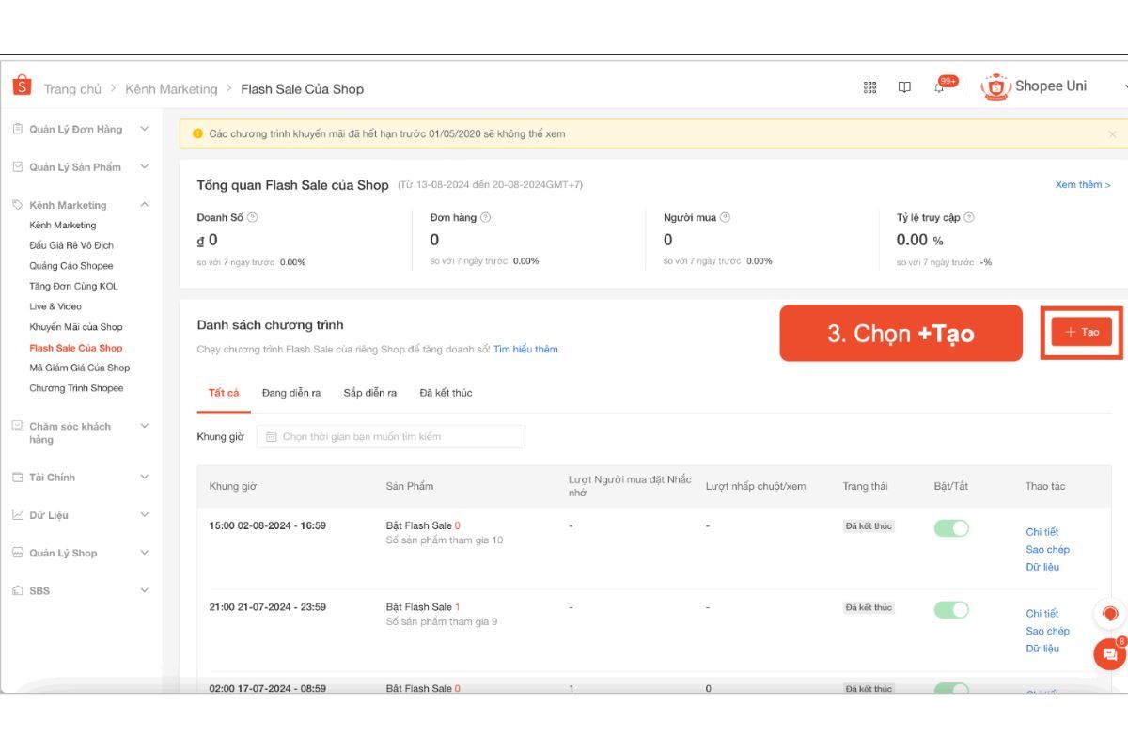The width and height of the screenshot is (1128, 752).
Task: Click the Quản Lý Sản Phẩm icon
Action: coord(18,166)
